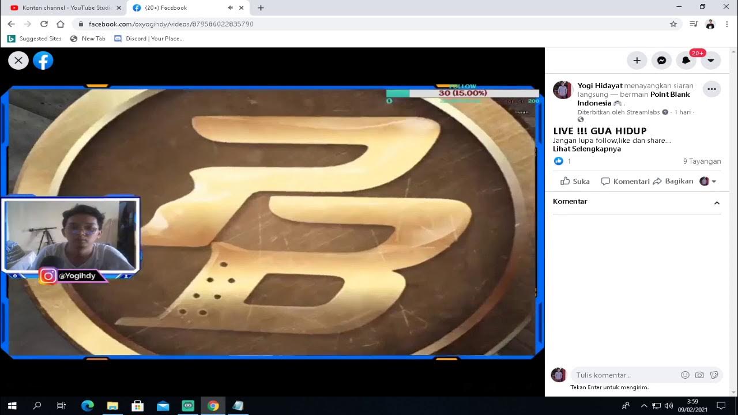The height and width of the screenshot is (415, 738).
Task: Mute the Facebook tab audio icon
Action: point(230,8)
